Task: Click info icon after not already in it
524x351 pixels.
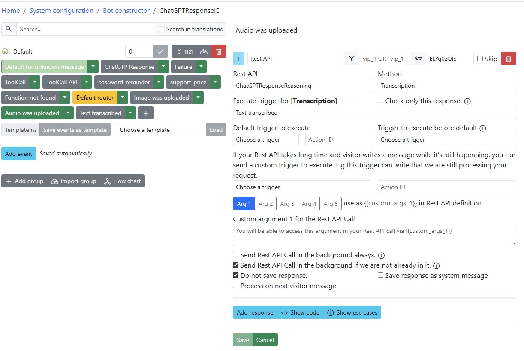Action: [436, 266]
